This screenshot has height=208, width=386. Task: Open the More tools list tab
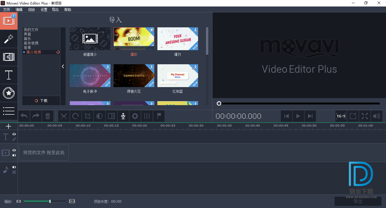(9, 111)
